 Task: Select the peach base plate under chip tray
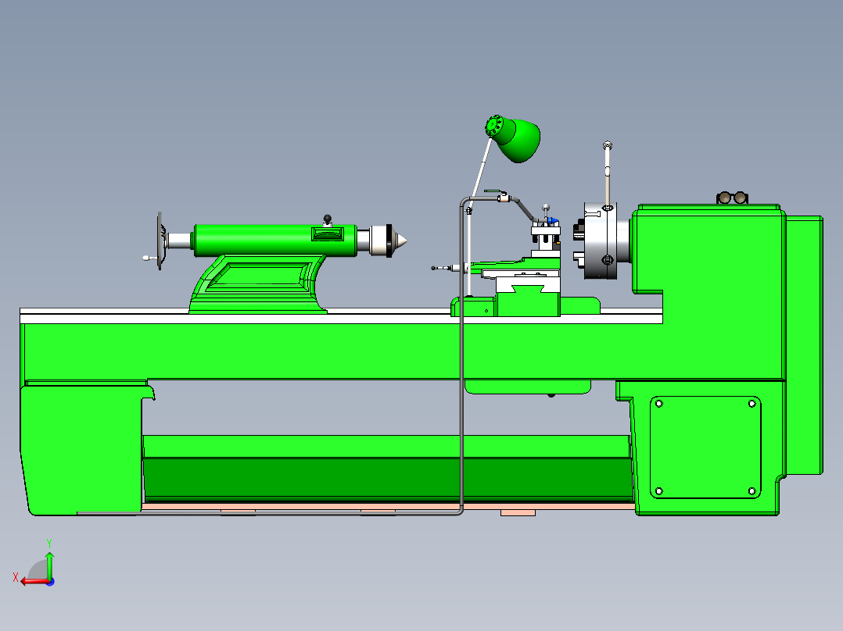(387, 506)
